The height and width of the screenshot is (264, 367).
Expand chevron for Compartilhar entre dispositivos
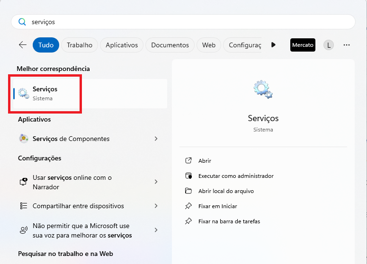click(x=156, y=206)
